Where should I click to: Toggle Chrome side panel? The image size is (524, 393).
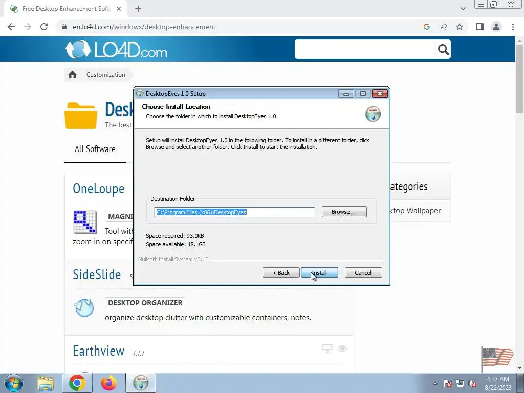click(x=480, y=27)
